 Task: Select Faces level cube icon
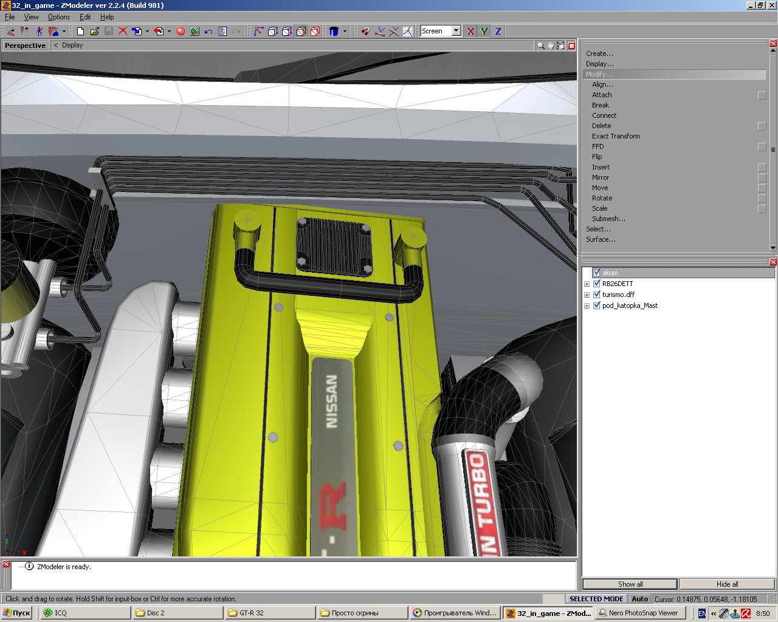tap(287, 31)
